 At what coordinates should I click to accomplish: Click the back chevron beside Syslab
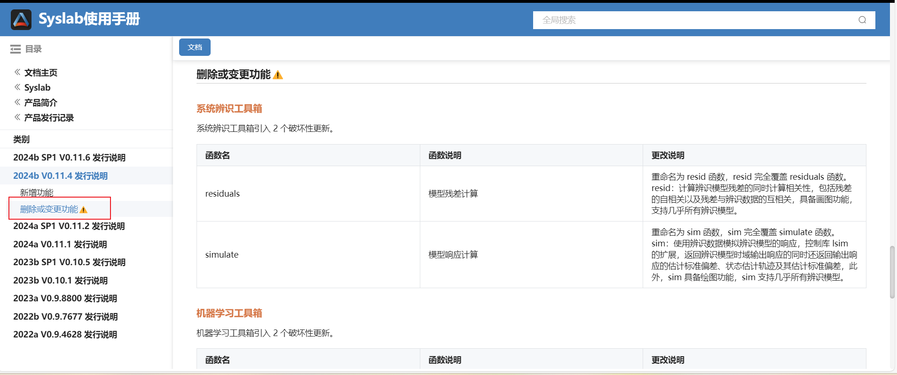[x=17, y=87]
